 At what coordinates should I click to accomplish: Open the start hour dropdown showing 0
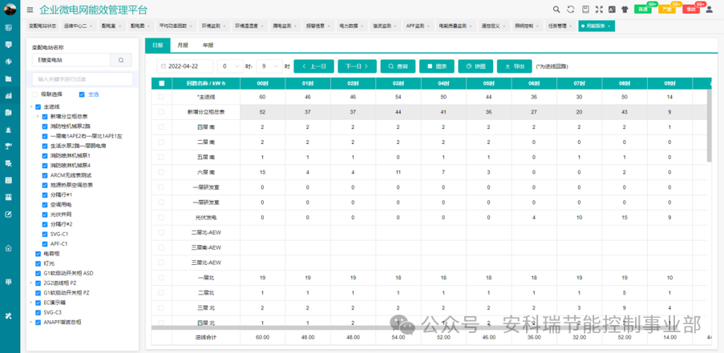click(230, 66)
